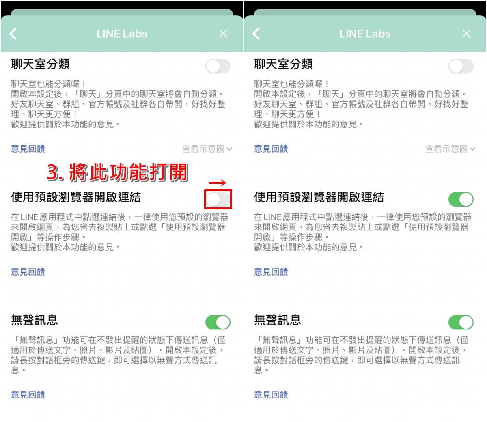The image size is (487, 422).
Task: Toggle 聊天室分類 switch in right screen
Action: [461, 66]
